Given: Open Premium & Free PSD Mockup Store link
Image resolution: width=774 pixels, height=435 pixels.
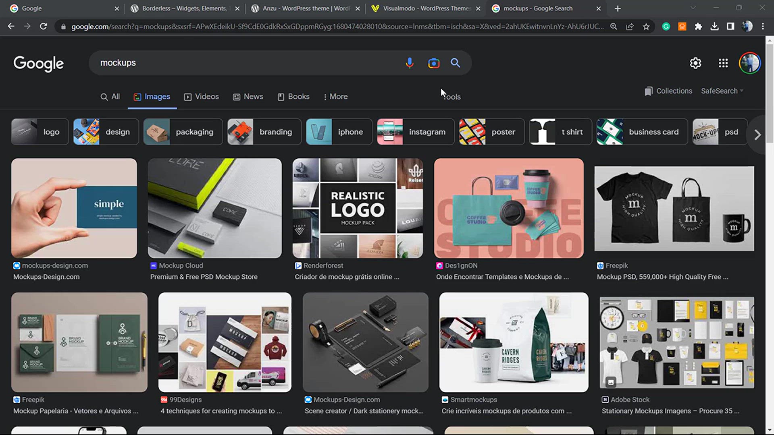Looking at the screenshot, I should (204, 277).
